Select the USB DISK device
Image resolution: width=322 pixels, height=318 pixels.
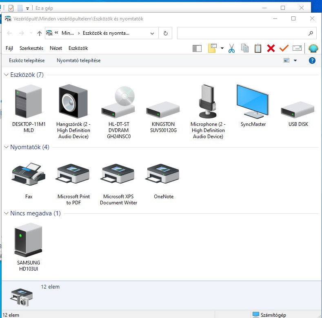pyautogui.click(x=298, y=114)
